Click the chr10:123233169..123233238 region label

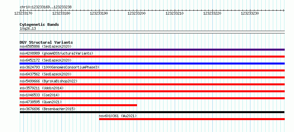click(46, 7)
